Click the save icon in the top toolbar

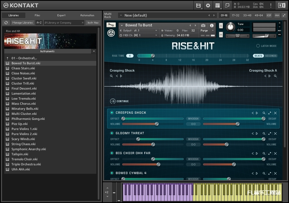click(x=198, y=5)
